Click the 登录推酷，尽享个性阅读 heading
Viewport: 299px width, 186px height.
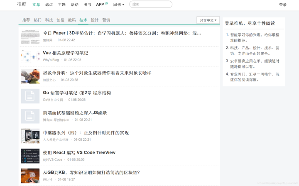point(250,23)
